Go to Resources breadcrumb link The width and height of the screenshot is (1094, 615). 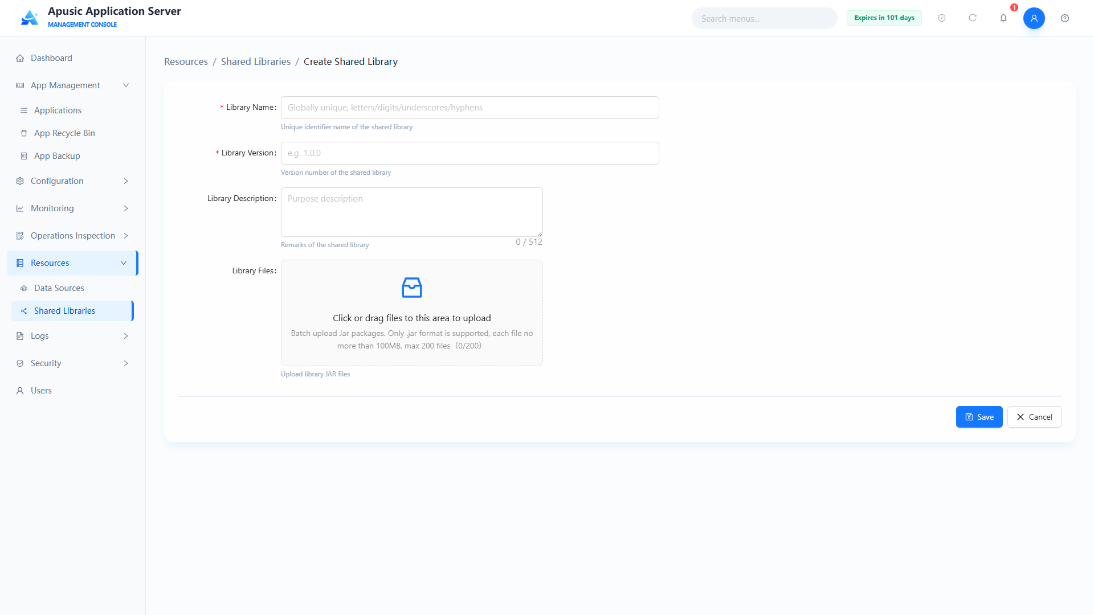186,61
